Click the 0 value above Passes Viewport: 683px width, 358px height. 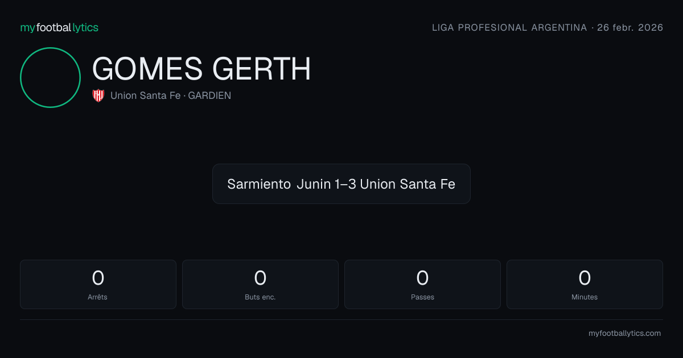coord(422,278)
